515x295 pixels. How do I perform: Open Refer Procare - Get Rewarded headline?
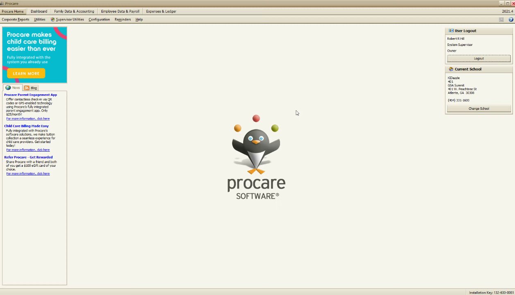(x=28, y=157)
